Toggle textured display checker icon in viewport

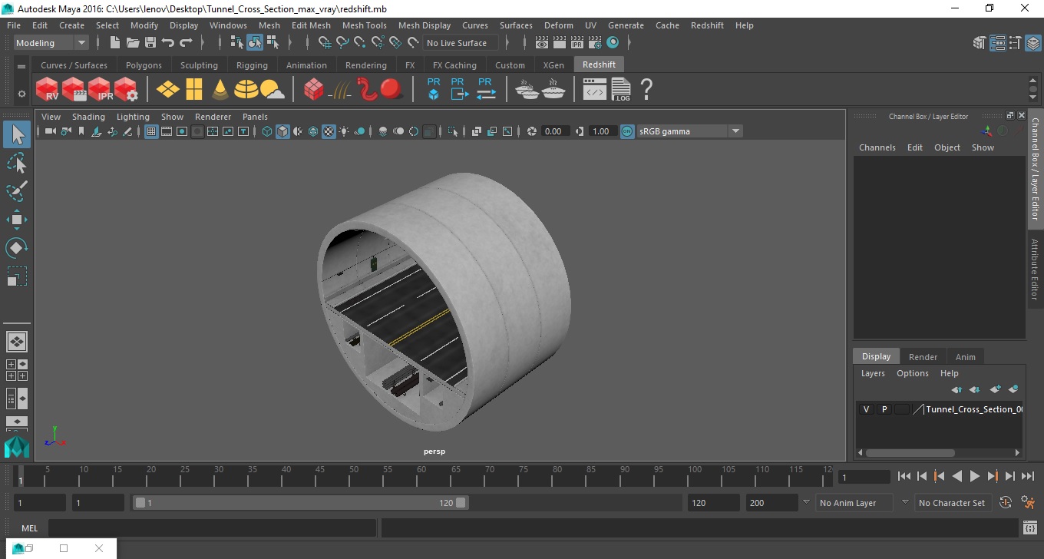point(329,131)
